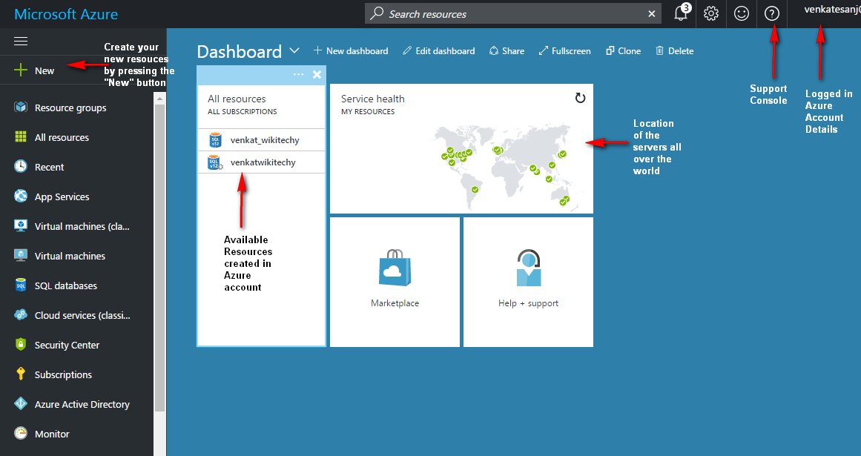Clear the search box with X
The image size is (861, 456).
coord(652,14)
